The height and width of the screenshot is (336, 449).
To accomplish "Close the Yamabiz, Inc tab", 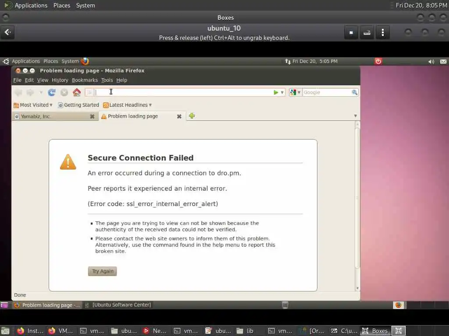I will (92, 116).
